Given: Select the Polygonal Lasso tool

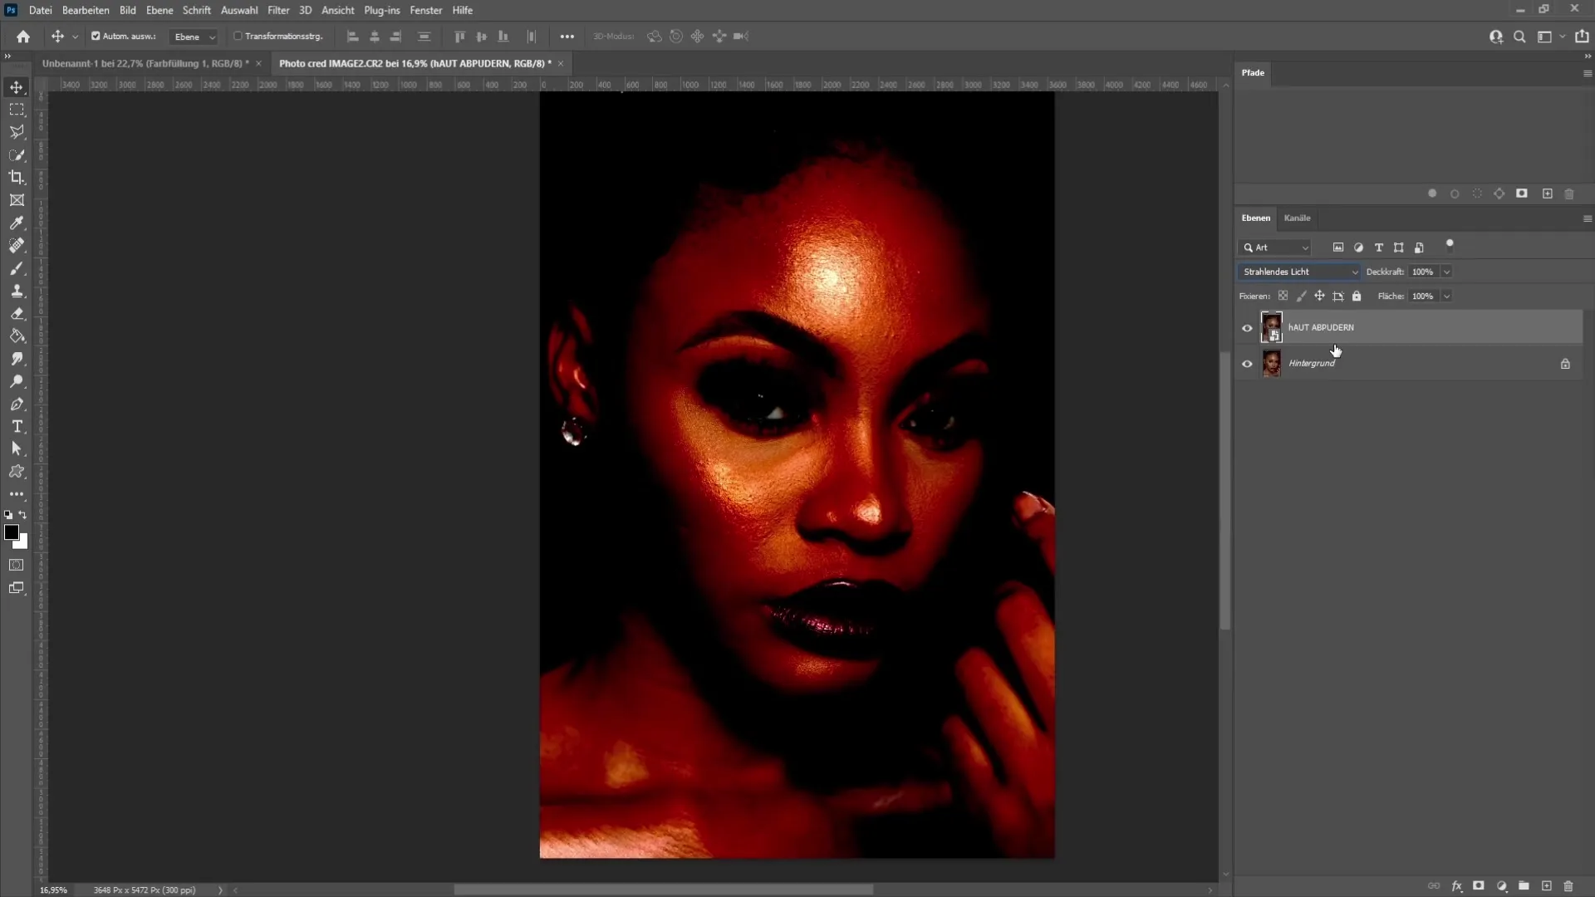Looking at the screenshot, I should [17, 132].
